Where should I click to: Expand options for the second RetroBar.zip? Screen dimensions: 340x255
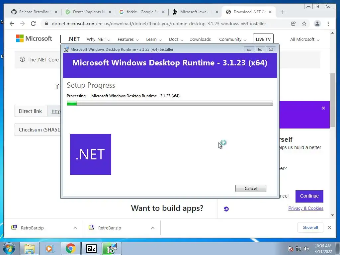click(x=153, y=228)
